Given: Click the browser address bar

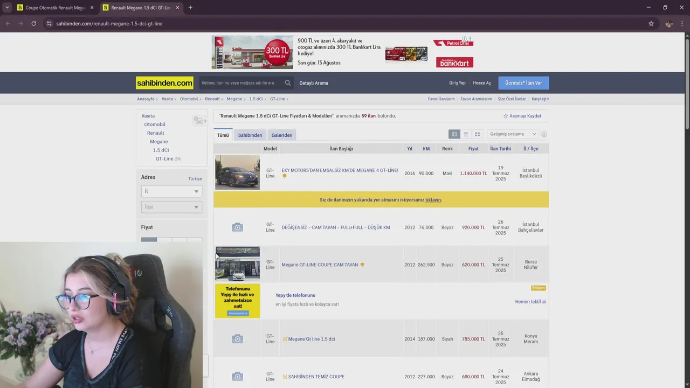Looking at the screenshot, I should point(345,24).
